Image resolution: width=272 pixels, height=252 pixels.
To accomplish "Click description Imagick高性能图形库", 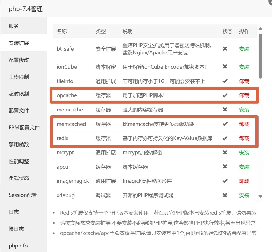I will [147, 181].
